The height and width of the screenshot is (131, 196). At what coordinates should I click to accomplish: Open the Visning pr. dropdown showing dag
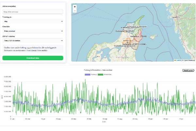(33, 21)
